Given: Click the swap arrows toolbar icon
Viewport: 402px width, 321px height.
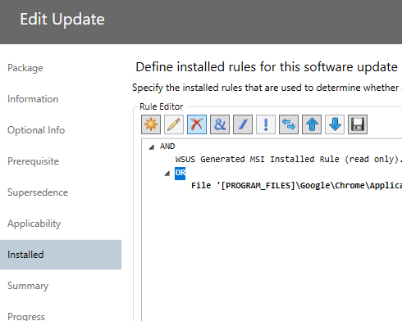Looking at the screenshot, I should (x=289, y=124).
